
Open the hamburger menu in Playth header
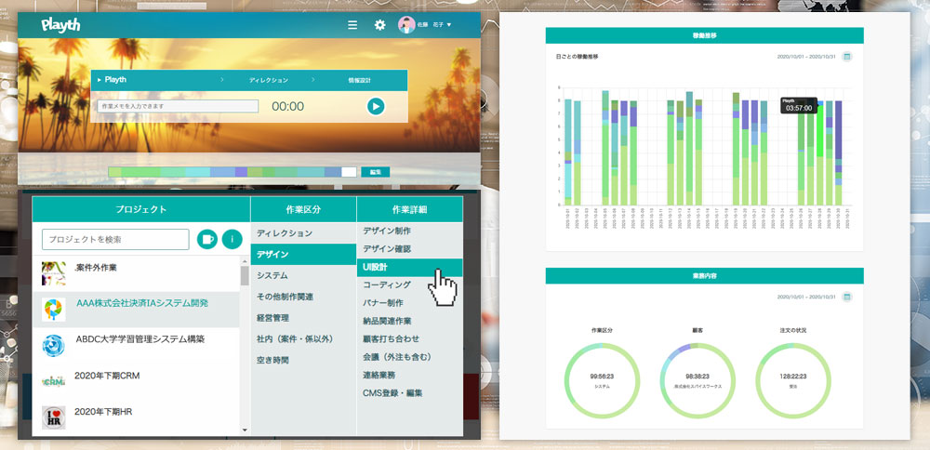tap(352, 25)
